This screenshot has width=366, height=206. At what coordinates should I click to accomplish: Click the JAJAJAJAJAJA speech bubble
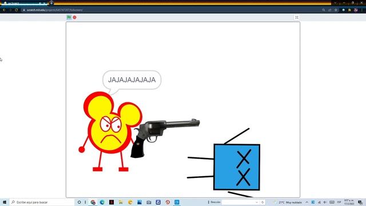132,80
